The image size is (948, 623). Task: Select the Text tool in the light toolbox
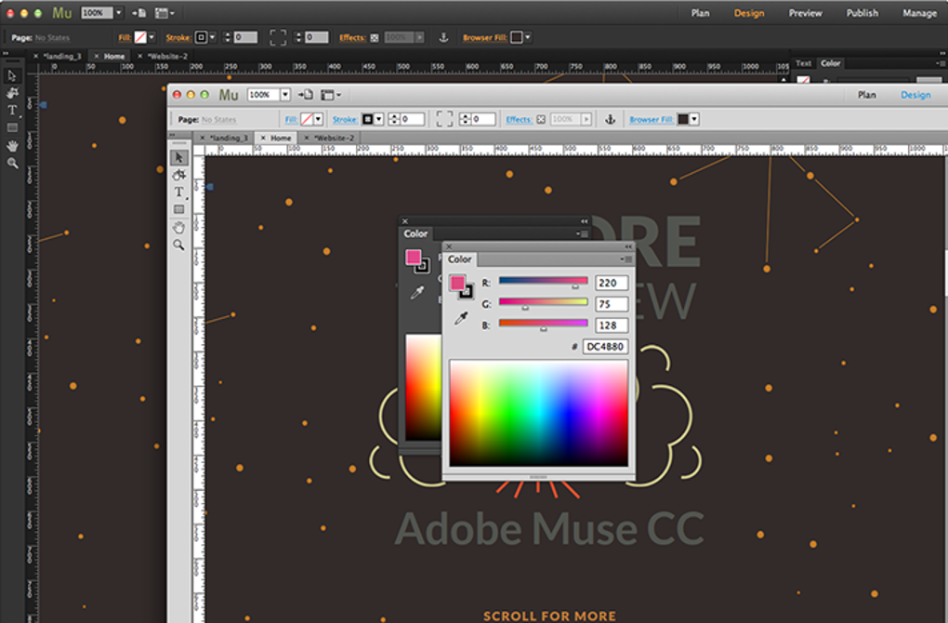[x=179, y=192]
